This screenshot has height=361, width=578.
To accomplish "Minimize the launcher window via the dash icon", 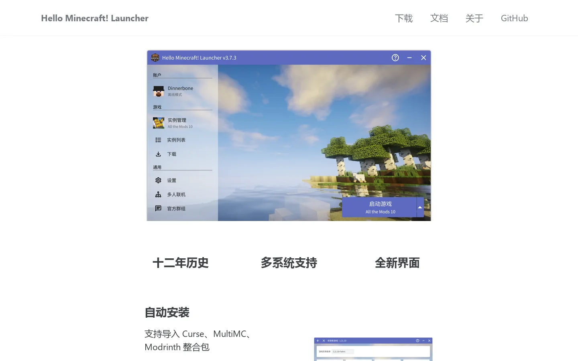I will point(409,58).
